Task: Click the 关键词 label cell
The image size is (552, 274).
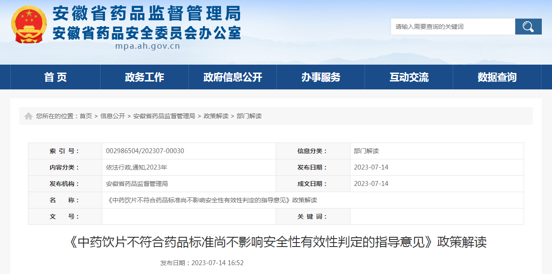Action: pyautogui.click(x=313, y=216)
